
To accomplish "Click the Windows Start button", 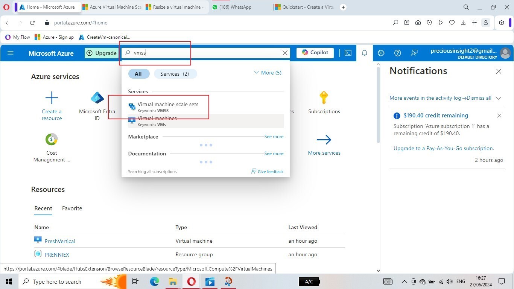I will [x=9, y=281].
